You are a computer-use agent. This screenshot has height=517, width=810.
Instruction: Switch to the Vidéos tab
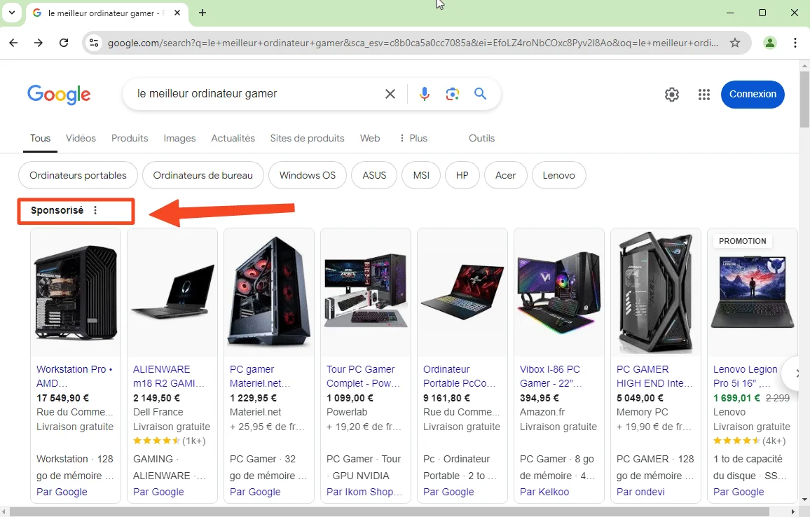click(x=81, y=139)
